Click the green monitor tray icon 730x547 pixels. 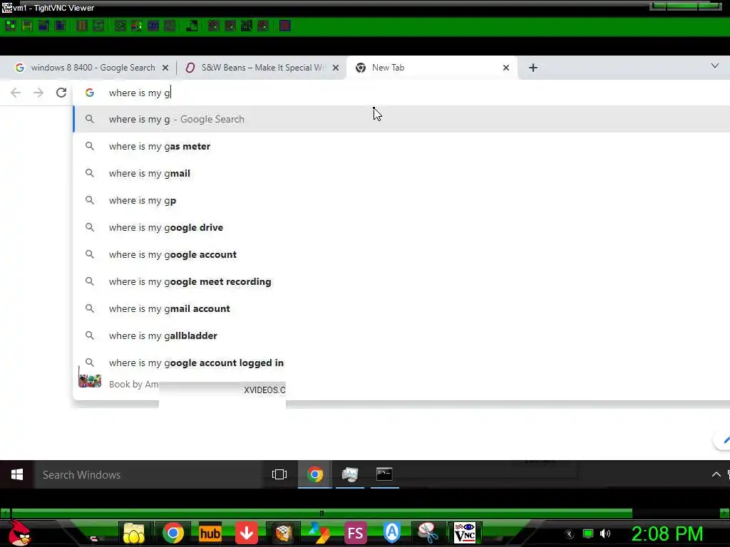coord(588,533)
